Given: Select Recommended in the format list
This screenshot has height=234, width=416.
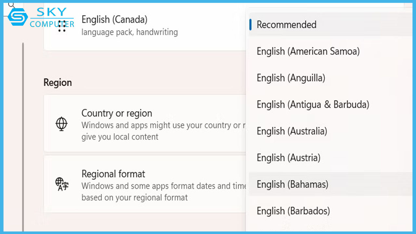Looking at the screenshot, I should pos(286,25).
